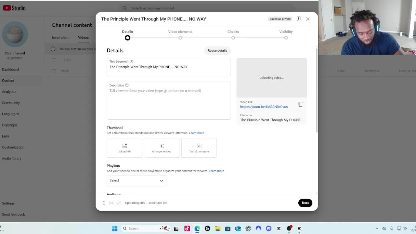Screen dimensions: 416x234
Task: Copy the video link with the copy icon
Action: click(x=300, y=104)
